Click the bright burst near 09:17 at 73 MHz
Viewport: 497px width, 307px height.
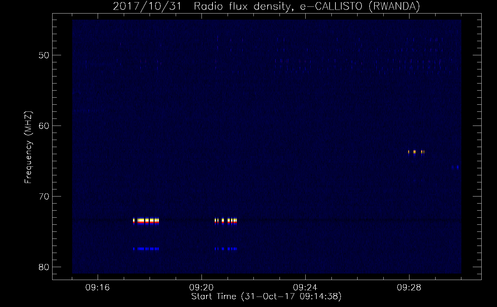point(146,221)
